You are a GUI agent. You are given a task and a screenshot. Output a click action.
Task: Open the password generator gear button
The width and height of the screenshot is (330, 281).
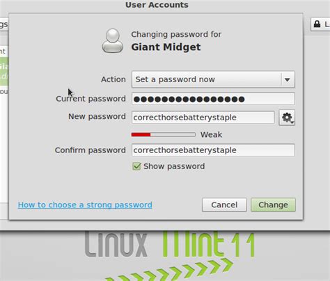287,118
